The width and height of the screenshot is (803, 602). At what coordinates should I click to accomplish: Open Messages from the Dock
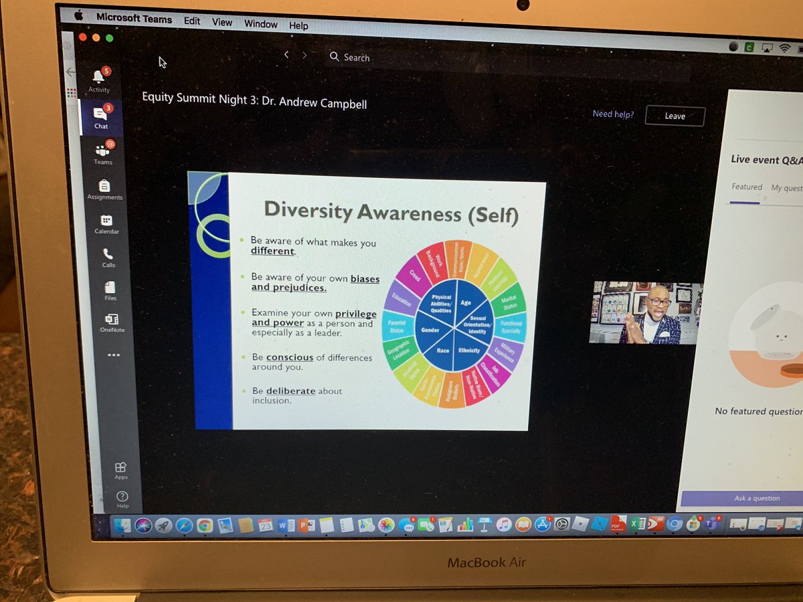coord(406,525)
